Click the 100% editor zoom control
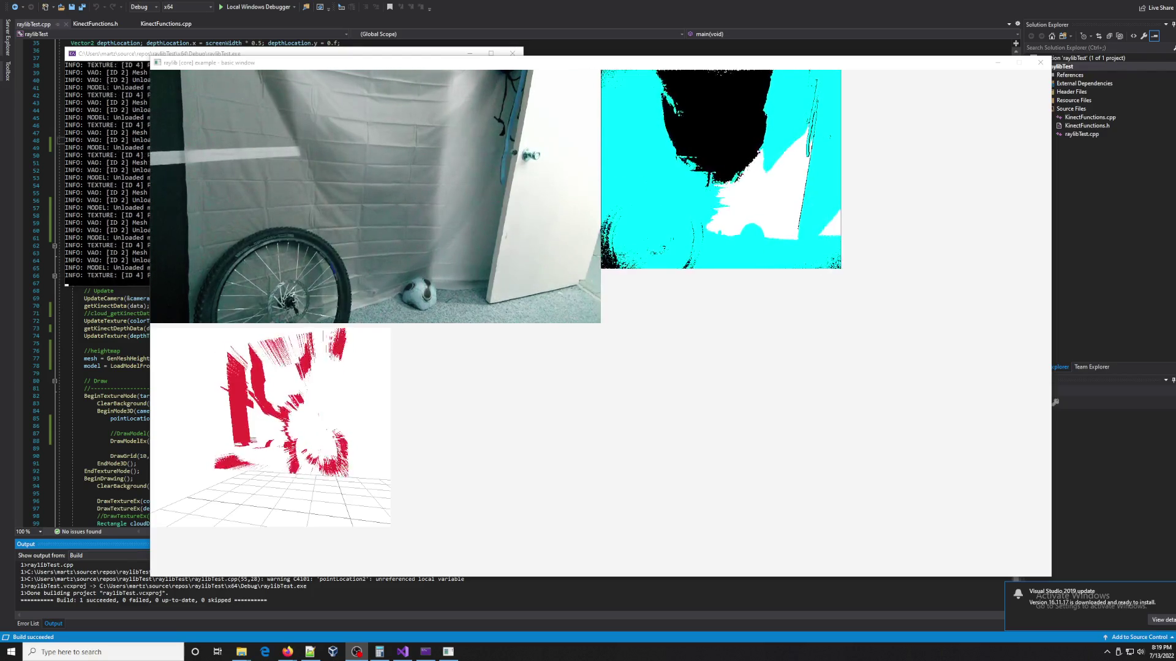Image resolution: width=1176 pixels, height=661 pixels. coord(23,531)
